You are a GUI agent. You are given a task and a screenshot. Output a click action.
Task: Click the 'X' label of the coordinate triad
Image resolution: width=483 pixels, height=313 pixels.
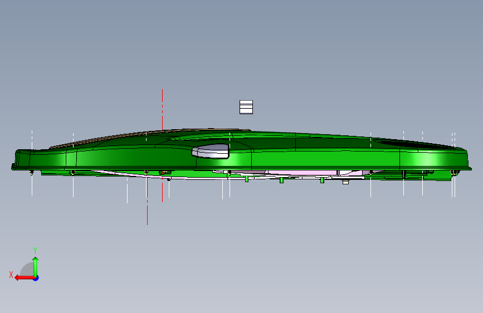point(11,275)
